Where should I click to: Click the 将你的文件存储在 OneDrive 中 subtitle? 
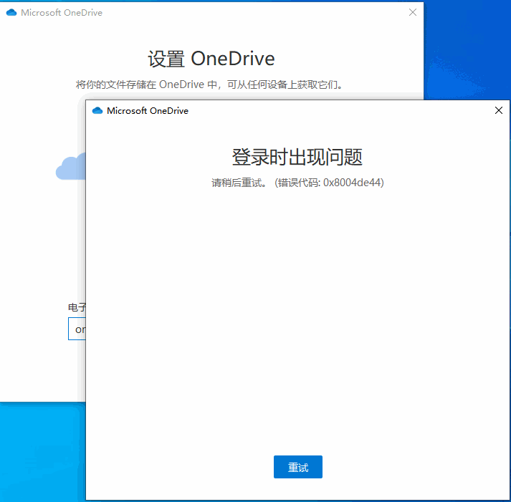[209, 85]
